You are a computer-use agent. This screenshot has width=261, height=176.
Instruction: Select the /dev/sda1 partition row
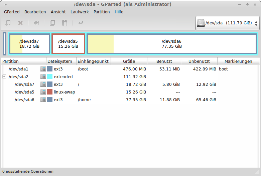point(130,69)
